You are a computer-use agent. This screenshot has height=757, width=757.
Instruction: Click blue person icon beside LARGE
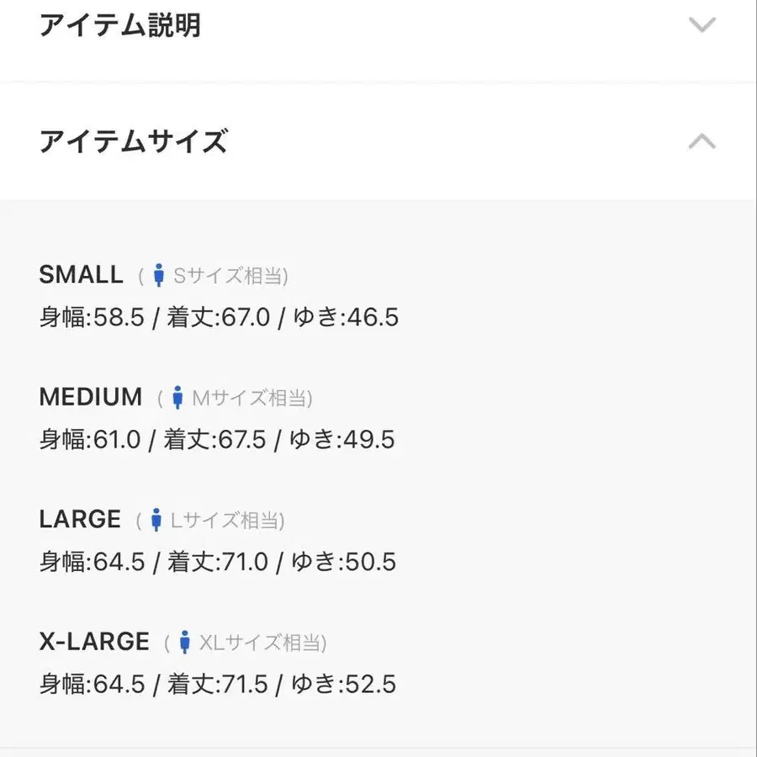156,520
